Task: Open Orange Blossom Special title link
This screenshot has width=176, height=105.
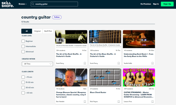Action: [71, 95]
